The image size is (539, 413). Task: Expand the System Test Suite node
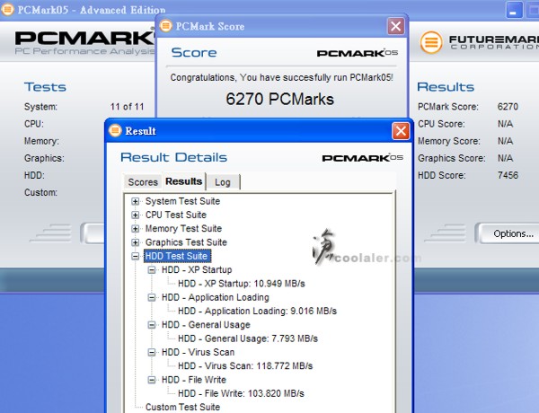tap(135, 201)
